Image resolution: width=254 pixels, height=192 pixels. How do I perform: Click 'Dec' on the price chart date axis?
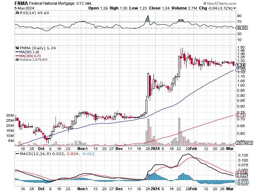(119, 149)
